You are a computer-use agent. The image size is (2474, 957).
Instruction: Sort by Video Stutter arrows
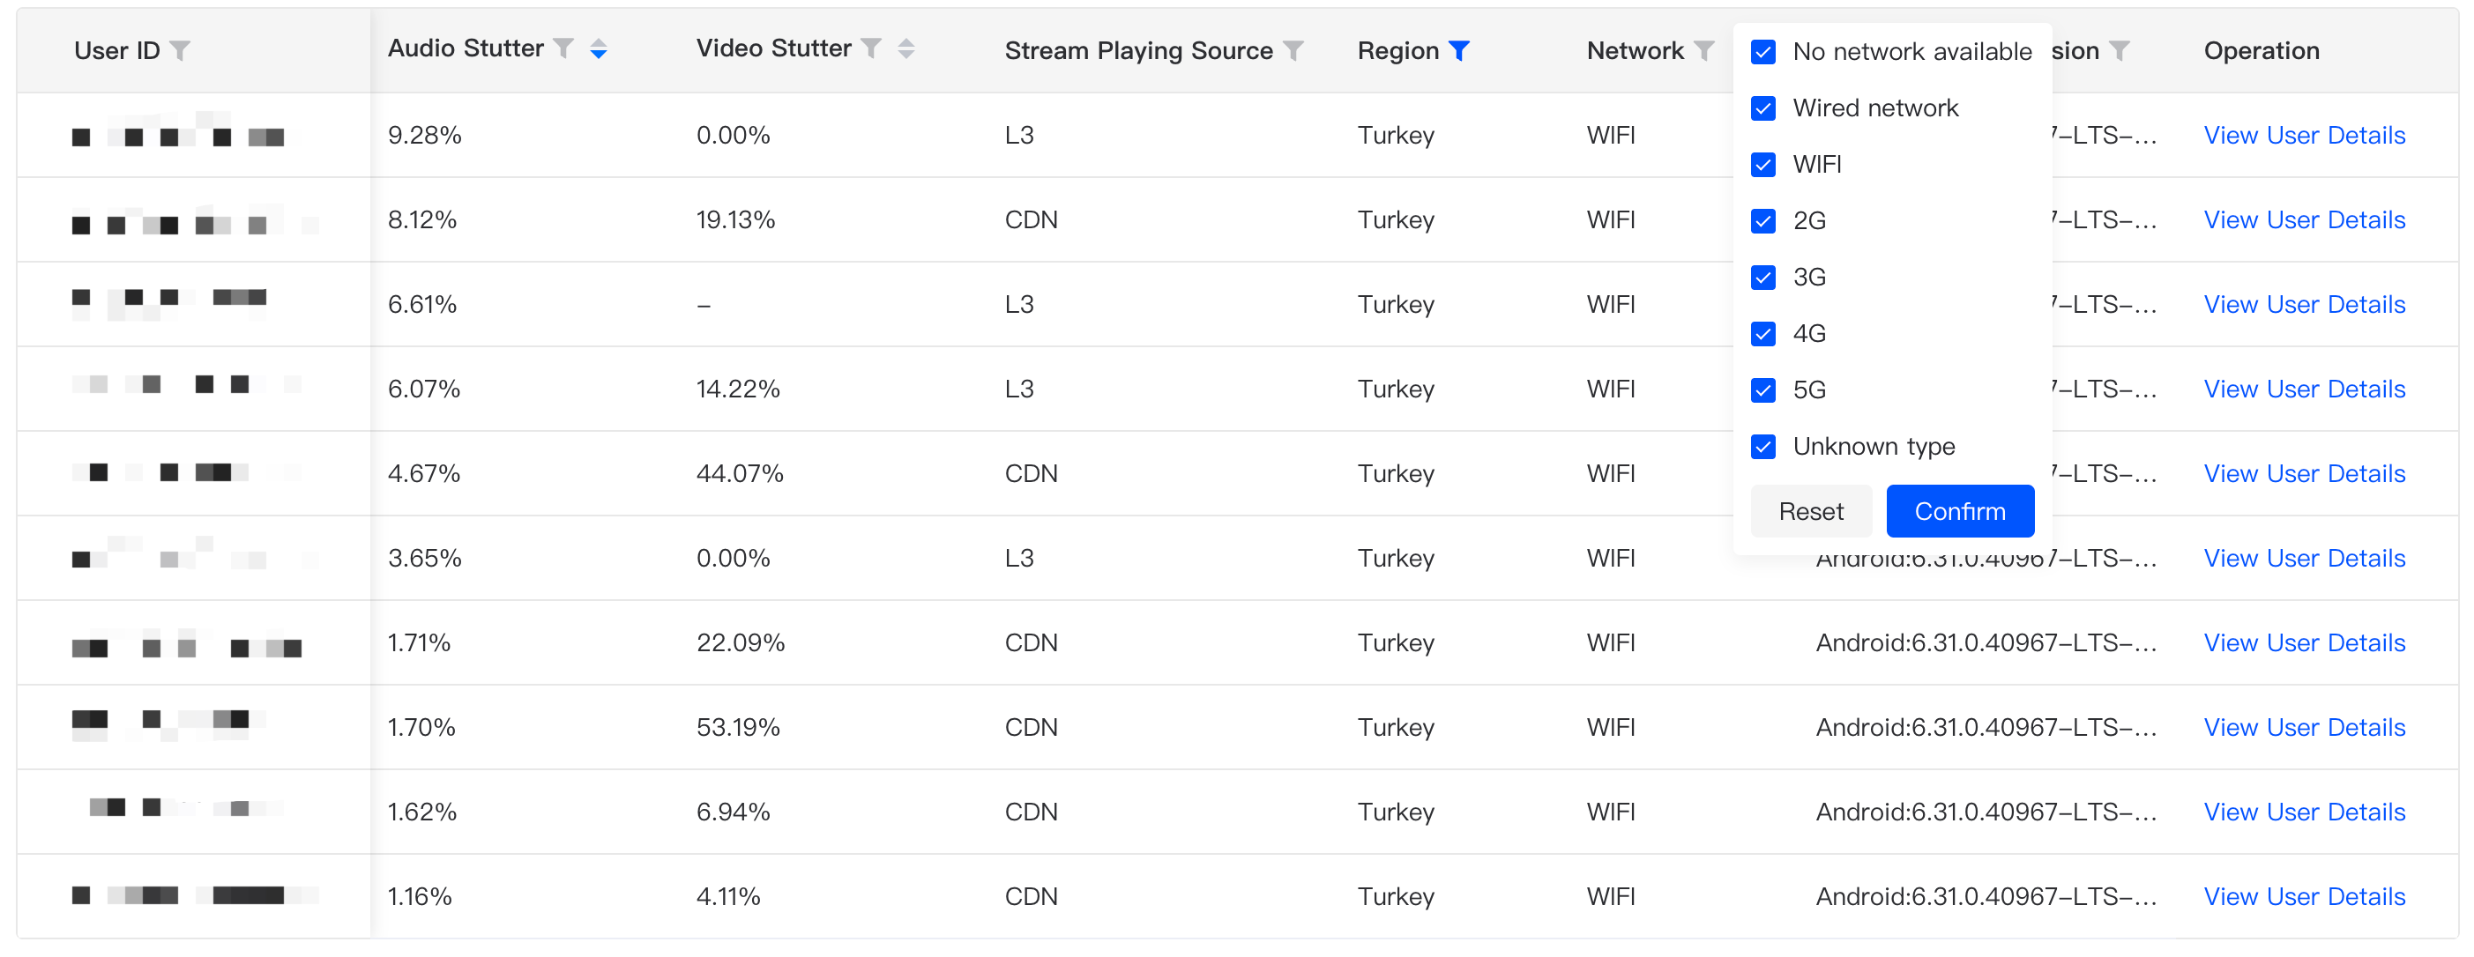905,49
